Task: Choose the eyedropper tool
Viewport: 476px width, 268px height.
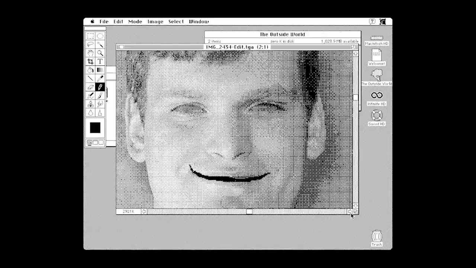Action: (100, 79)
